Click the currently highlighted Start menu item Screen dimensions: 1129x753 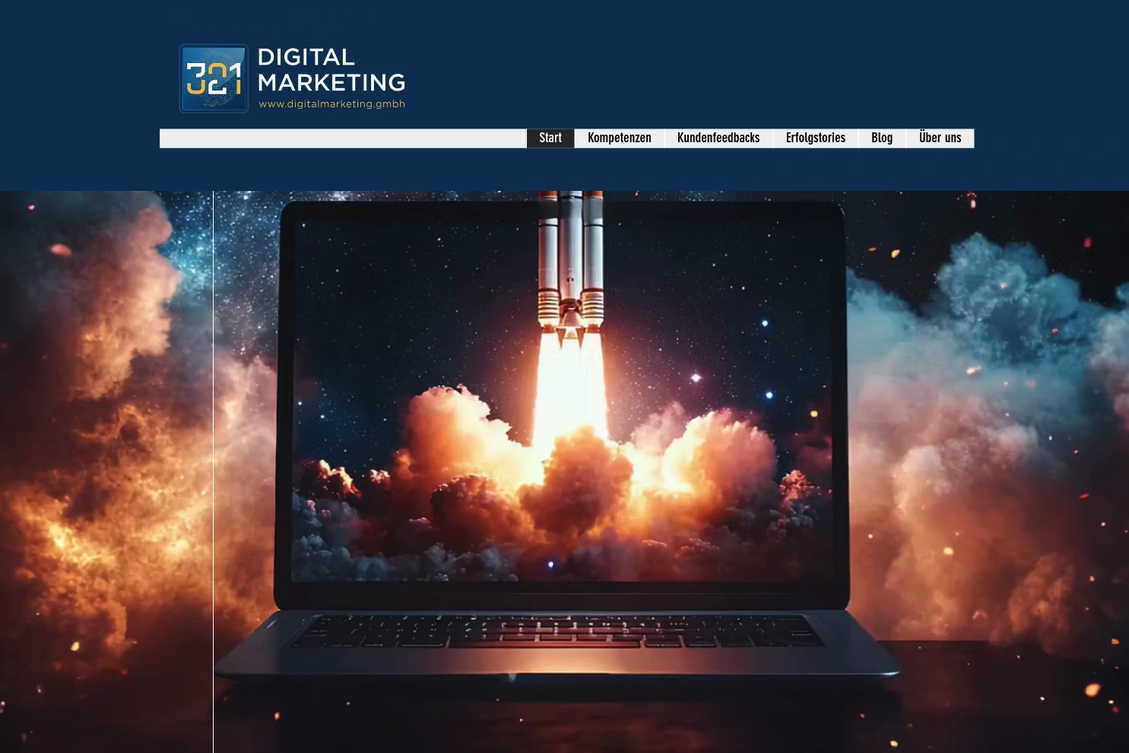pos(550,138)
